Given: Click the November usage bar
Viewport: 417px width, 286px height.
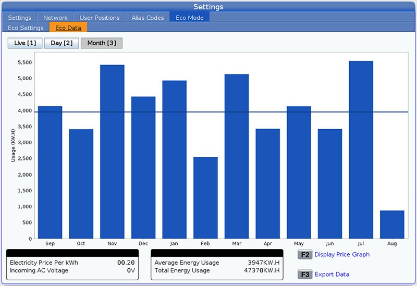Looking at the screenshot, I should pyautogui.click(x=112, y=151).
